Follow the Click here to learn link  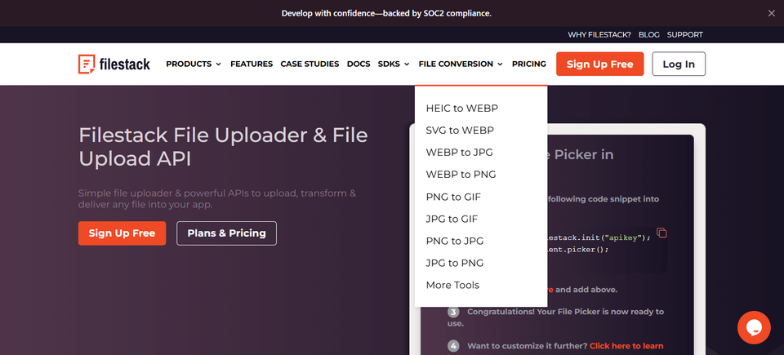(x=626, y=345)
